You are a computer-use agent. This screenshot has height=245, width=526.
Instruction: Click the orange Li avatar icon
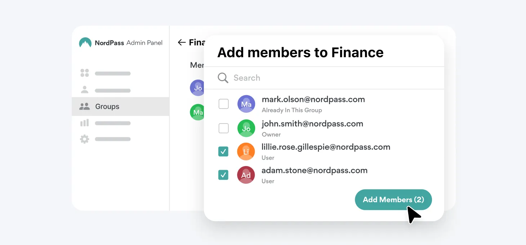[x=246, y=152]
